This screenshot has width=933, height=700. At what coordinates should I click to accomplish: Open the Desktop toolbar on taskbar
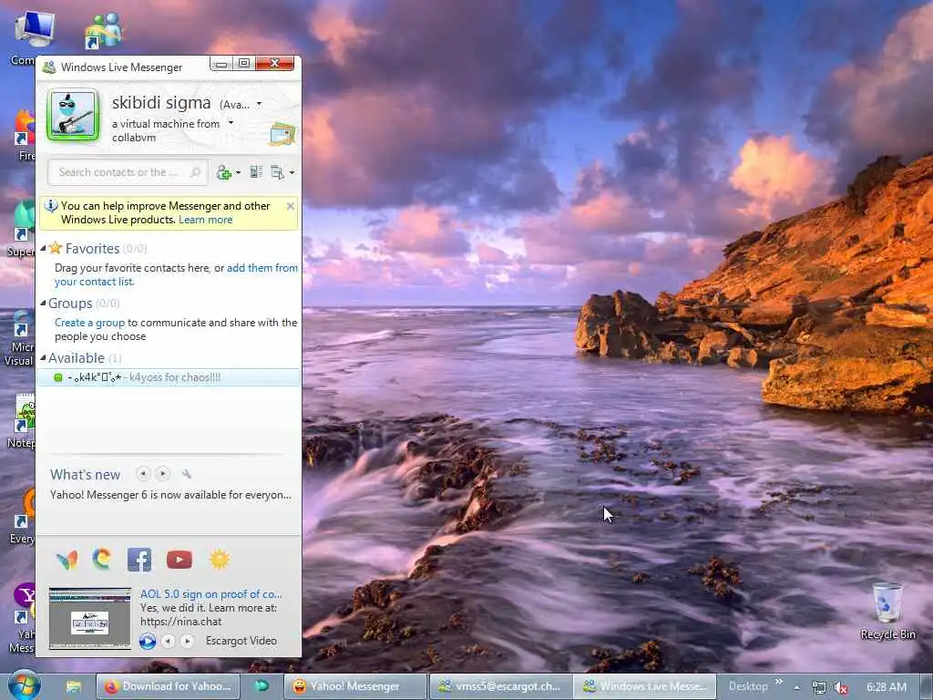[x=748, y=686]
